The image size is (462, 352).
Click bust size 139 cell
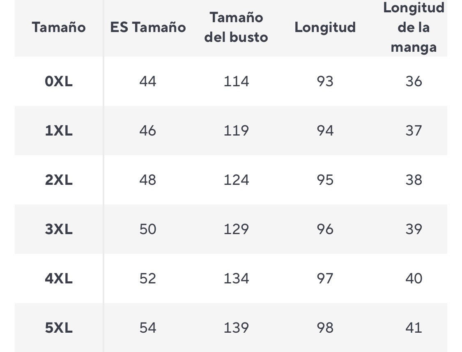click(236, 328)
